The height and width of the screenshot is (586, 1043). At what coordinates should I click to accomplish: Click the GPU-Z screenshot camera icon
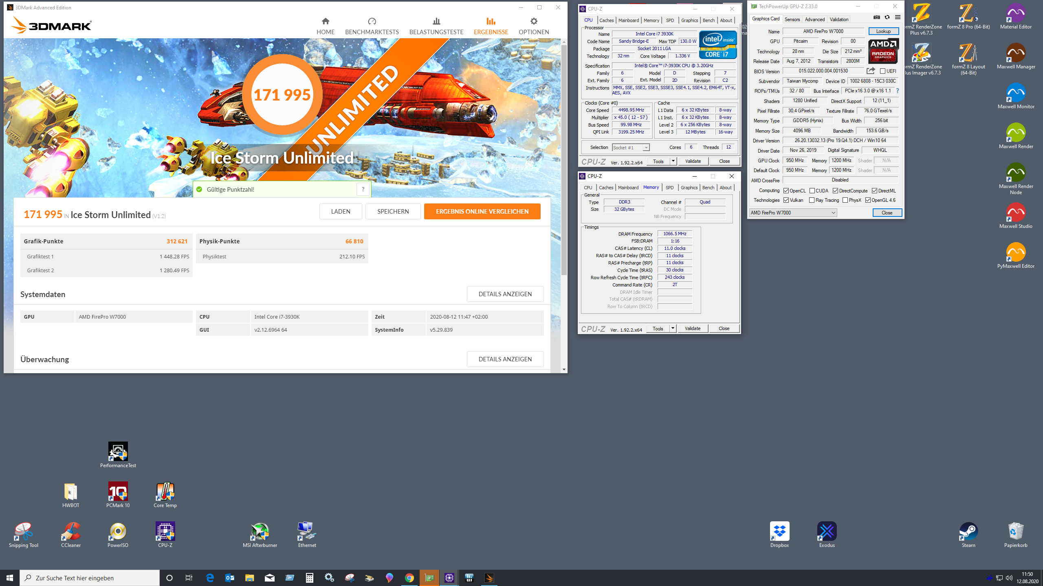pyautogui.click(x=876, y=17)
